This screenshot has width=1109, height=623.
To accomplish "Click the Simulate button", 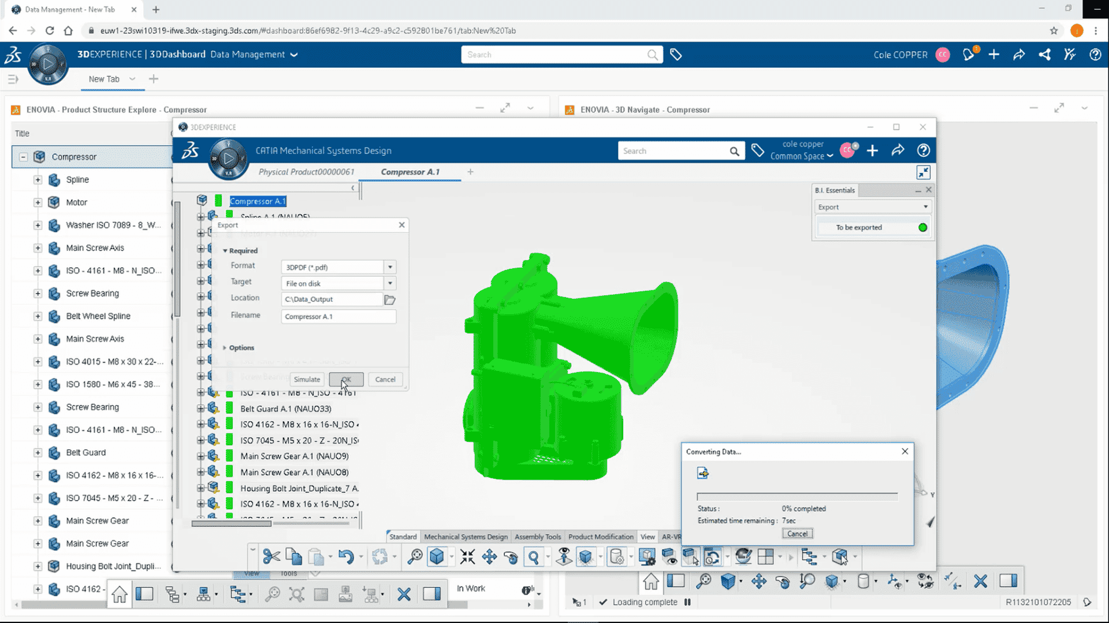I will [307, 380].
